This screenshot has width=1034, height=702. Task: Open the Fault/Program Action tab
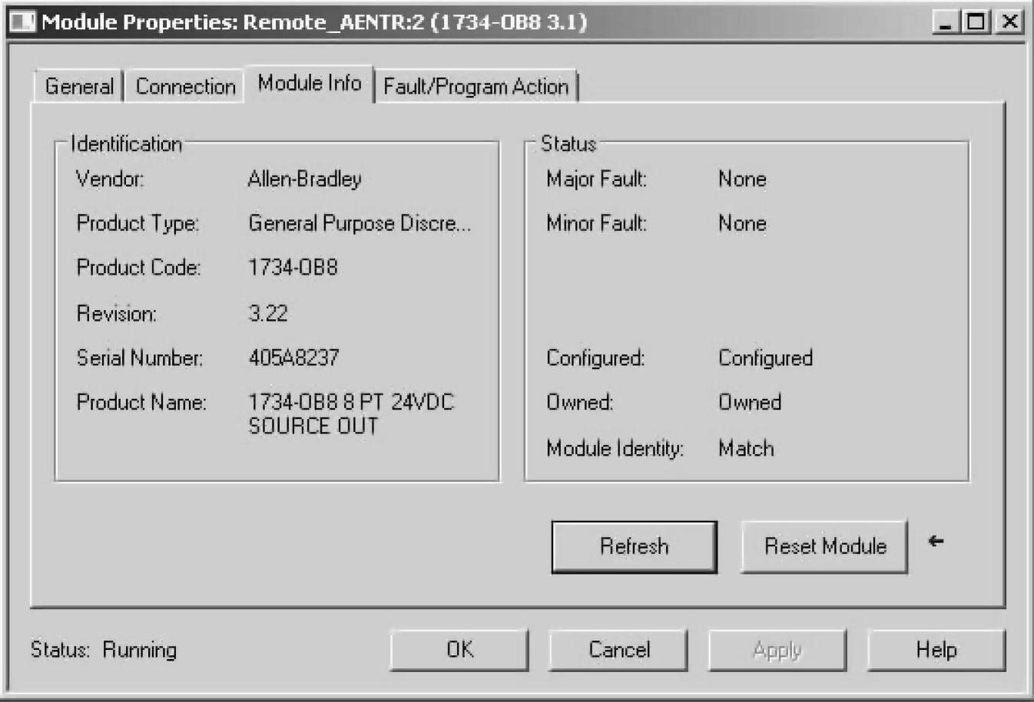476,87
